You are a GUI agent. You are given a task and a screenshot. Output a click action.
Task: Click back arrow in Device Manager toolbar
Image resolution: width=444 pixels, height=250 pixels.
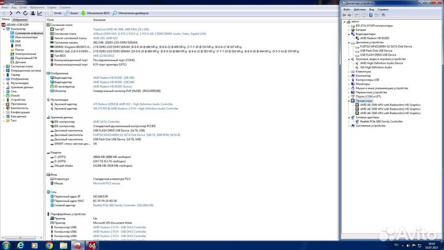tap(344, 15)
